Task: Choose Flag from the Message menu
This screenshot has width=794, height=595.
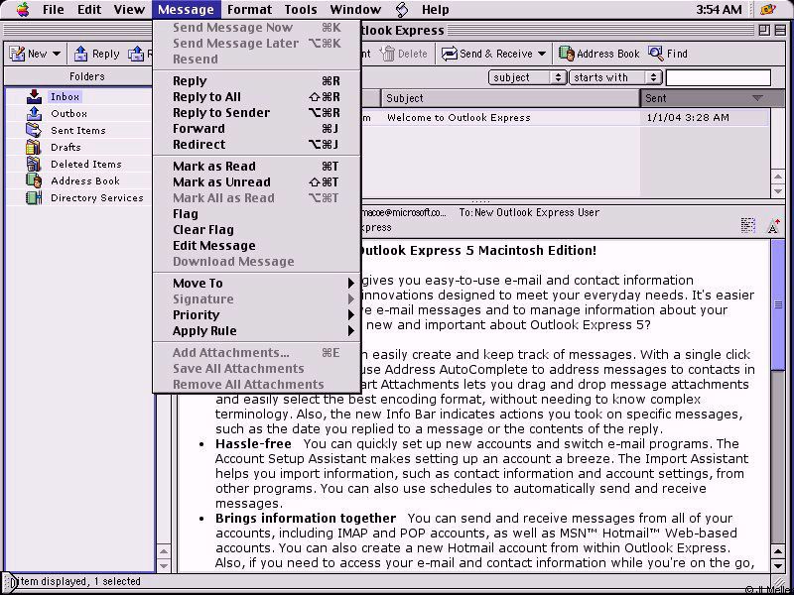Action: click(257, 214)
